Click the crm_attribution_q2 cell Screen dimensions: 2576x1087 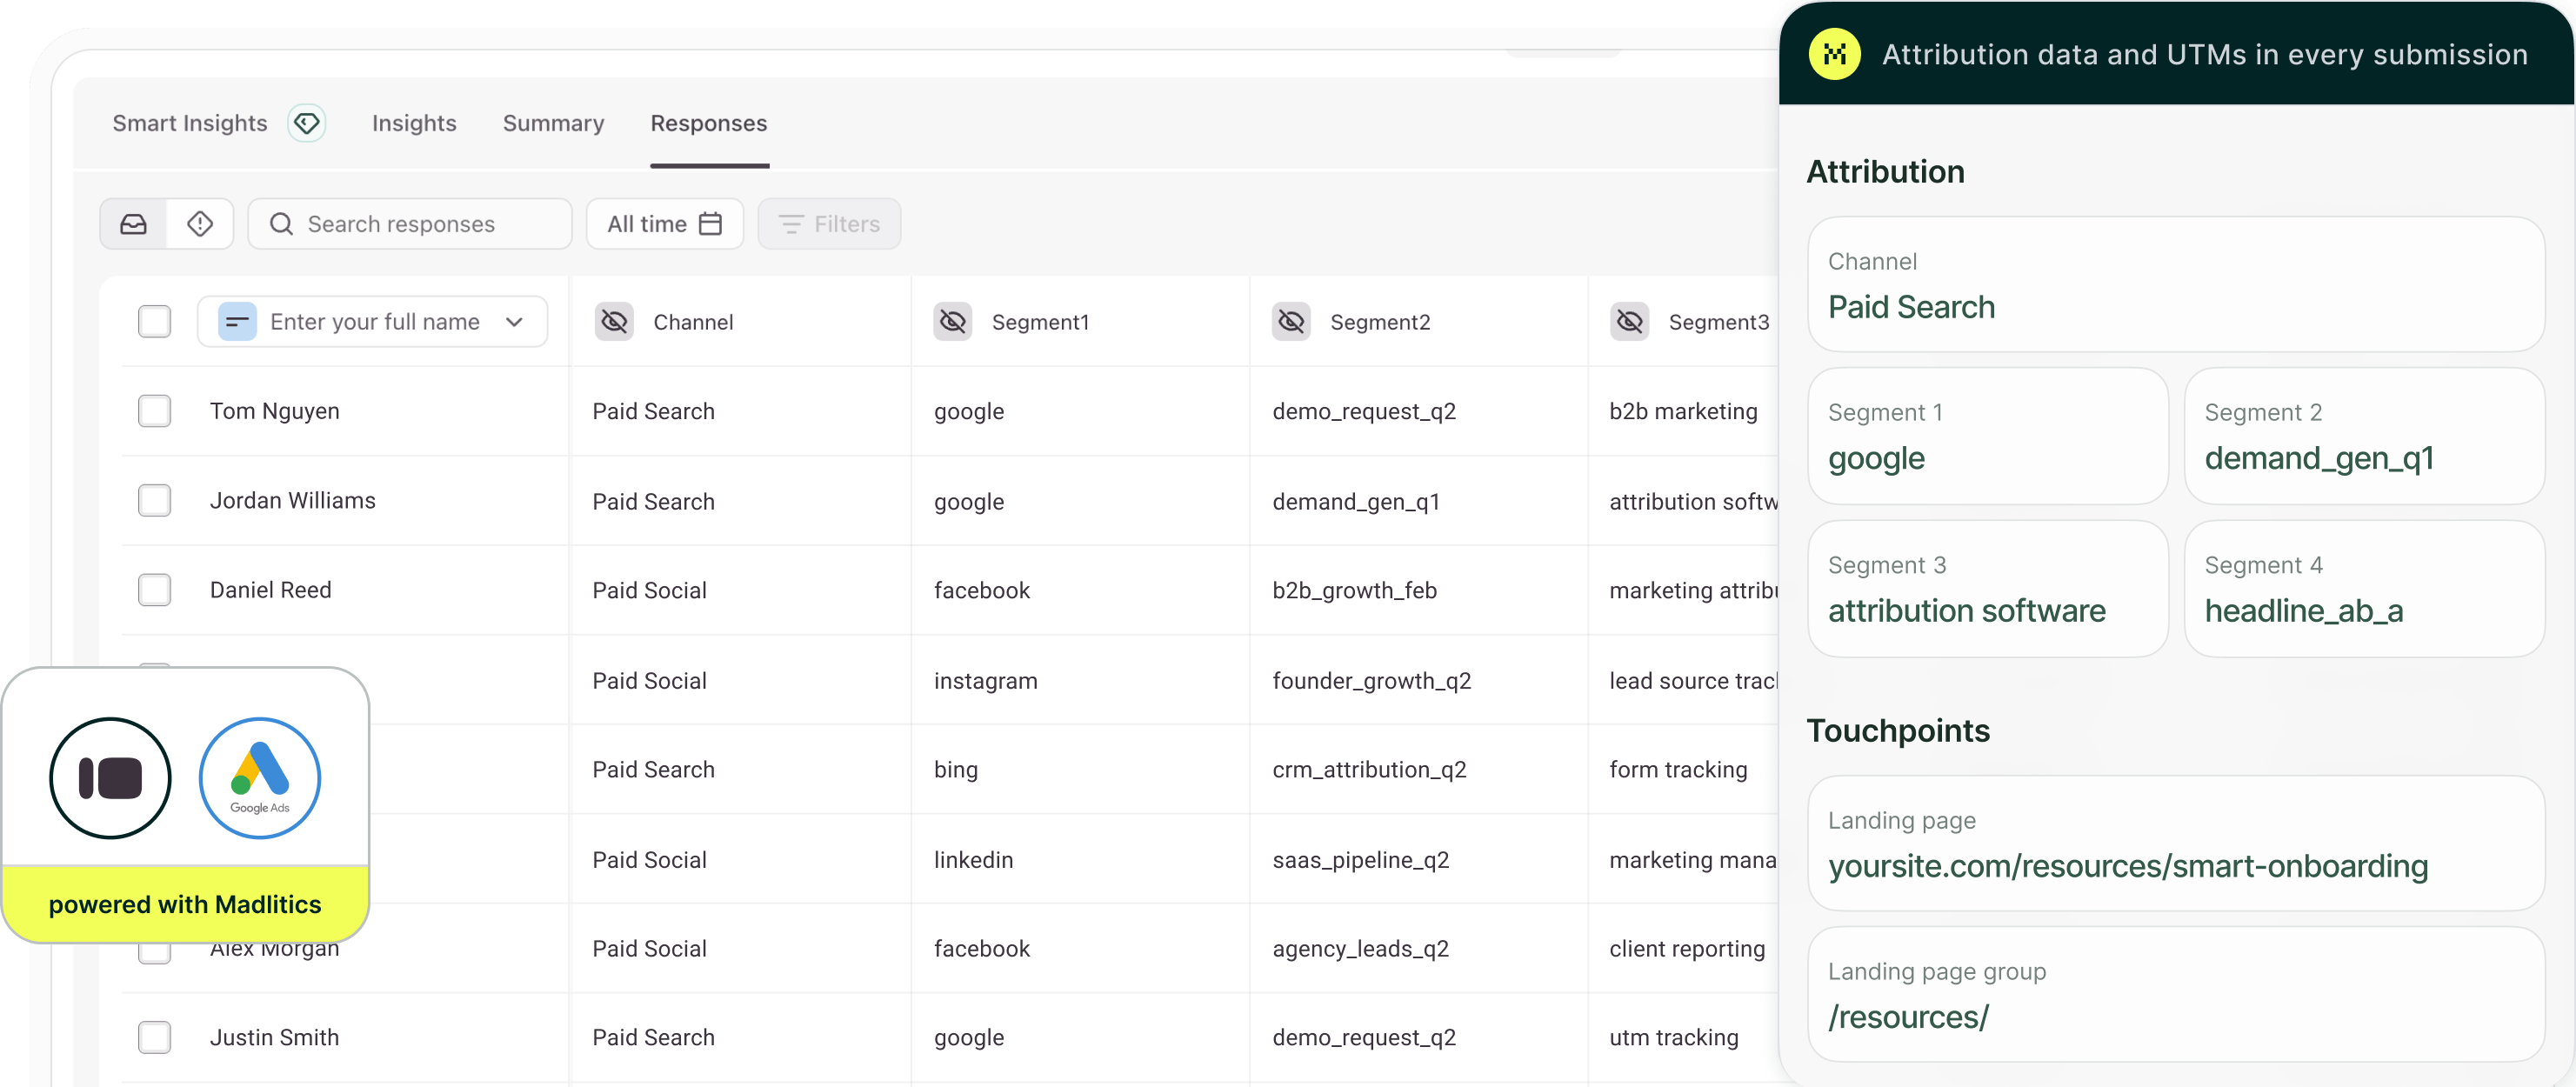[x=1369, y=770]
